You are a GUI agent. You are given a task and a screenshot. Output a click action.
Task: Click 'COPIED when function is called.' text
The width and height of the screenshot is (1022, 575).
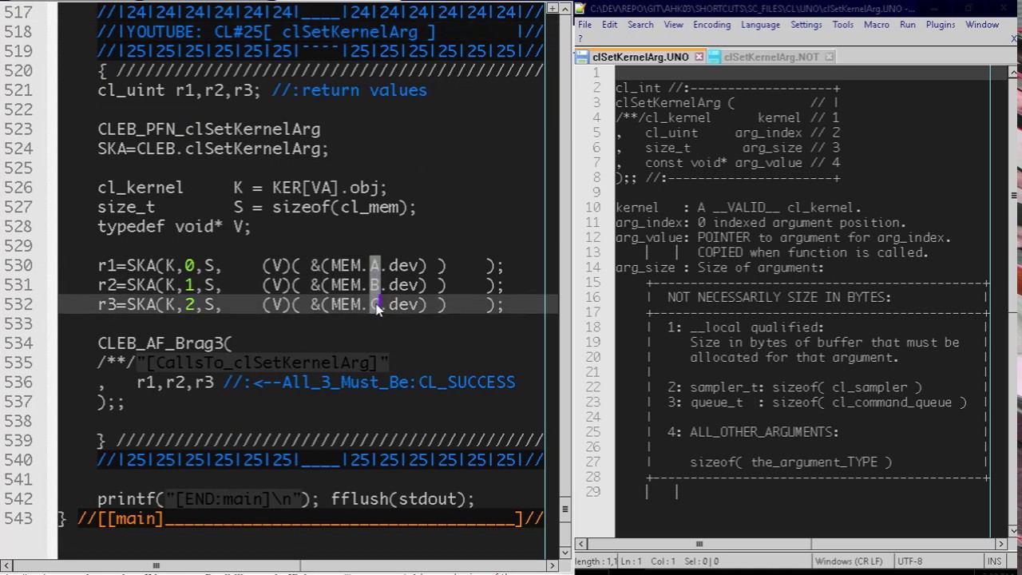813,252
